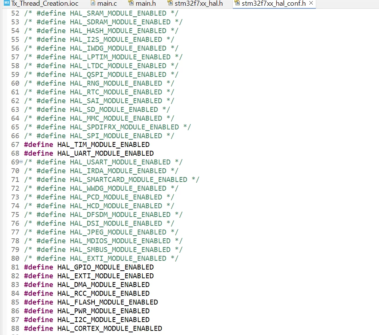Click the MX icon of Tx_Thread_Creation.ioc
This screenshot has width=379, height=335.
[x=7, y=3]
